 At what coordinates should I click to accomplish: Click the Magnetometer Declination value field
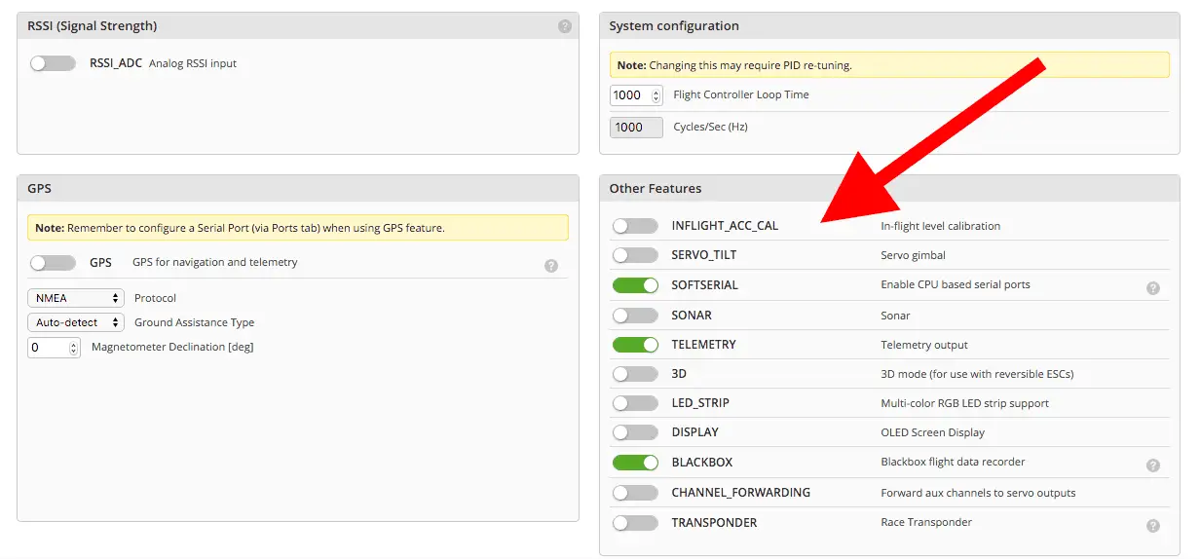click(48, 348)
